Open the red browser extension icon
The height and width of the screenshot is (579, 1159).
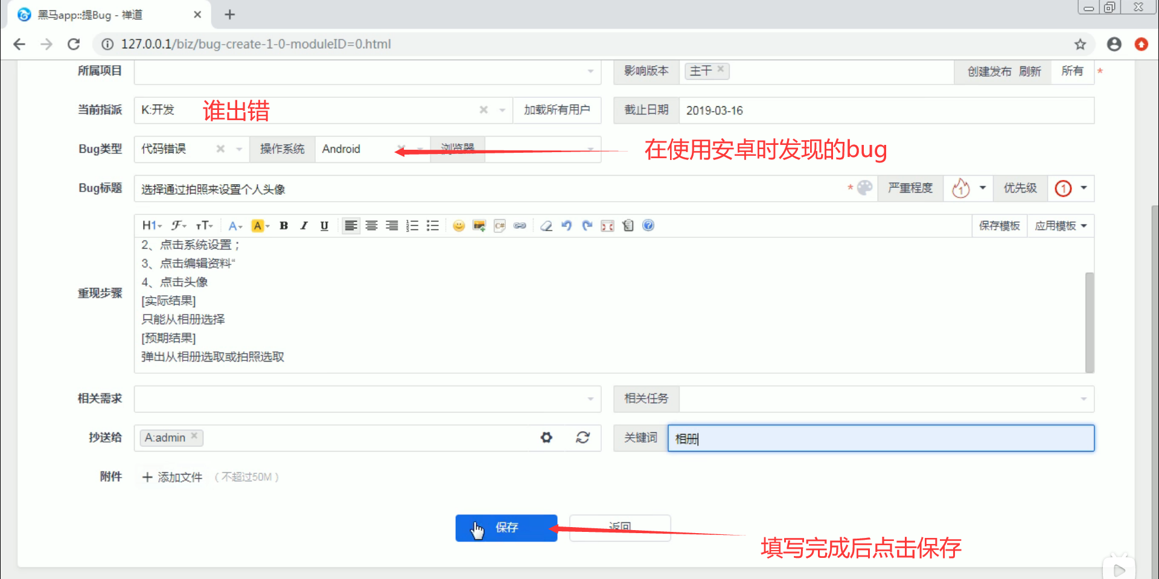(1141, 44)
